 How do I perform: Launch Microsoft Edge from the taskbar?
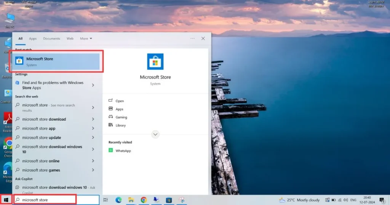[x=118, y=200]
